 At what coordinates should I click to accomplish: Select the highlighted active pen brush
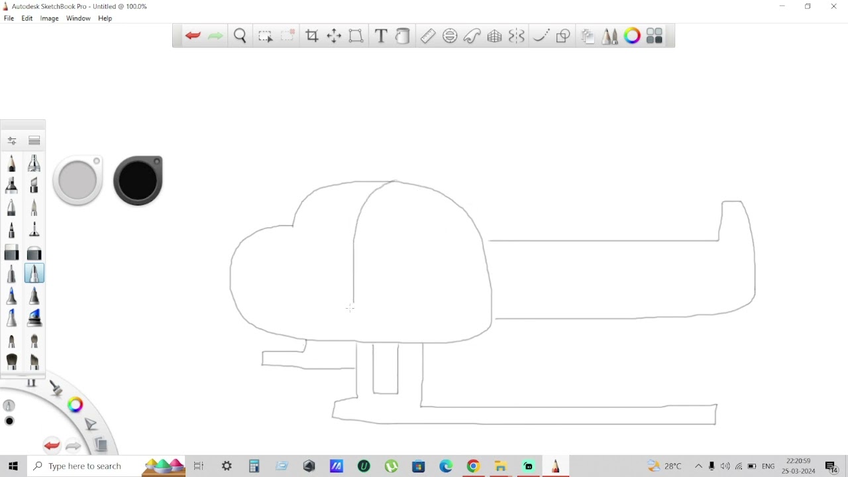pyautogui.click(x=34, y=273)
